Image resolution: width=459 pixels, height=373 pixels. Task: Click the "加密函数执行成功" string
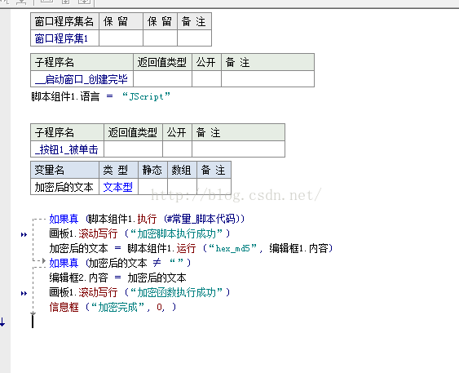click(x=177, y=292)
